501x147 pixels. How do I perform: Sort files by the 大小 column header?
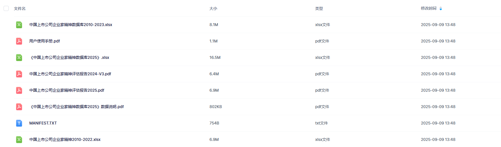pos(213,9)
